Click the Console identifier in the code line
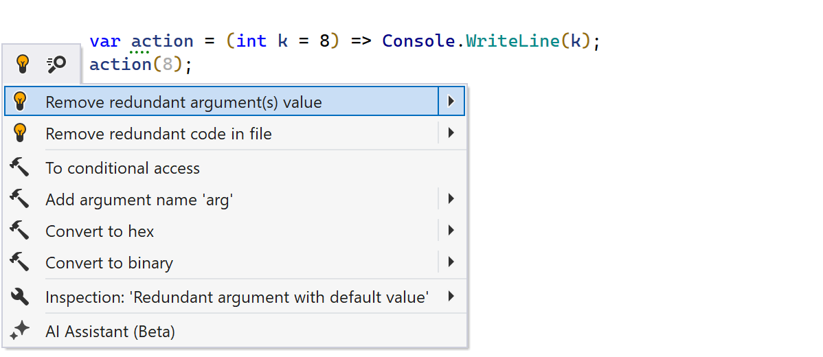Image resolution: width=823 pixels, height=357 pixels. [418, 41]
